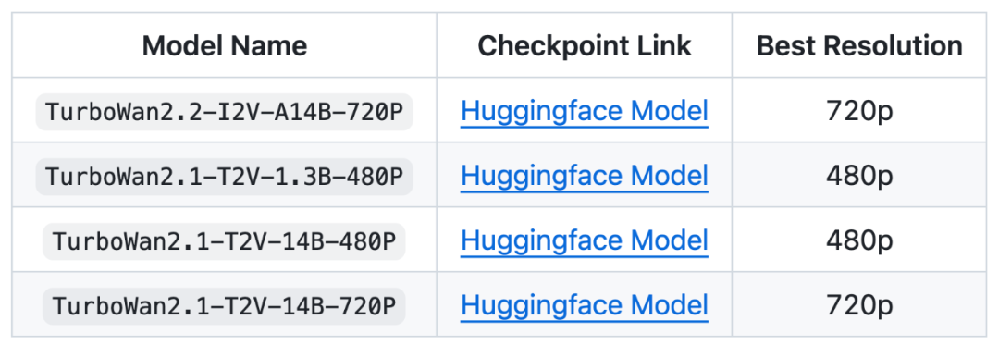Select the TurboWan2.1-T2V-14B-720P model name
Screen dimensions: 999x345
point(224,306)
